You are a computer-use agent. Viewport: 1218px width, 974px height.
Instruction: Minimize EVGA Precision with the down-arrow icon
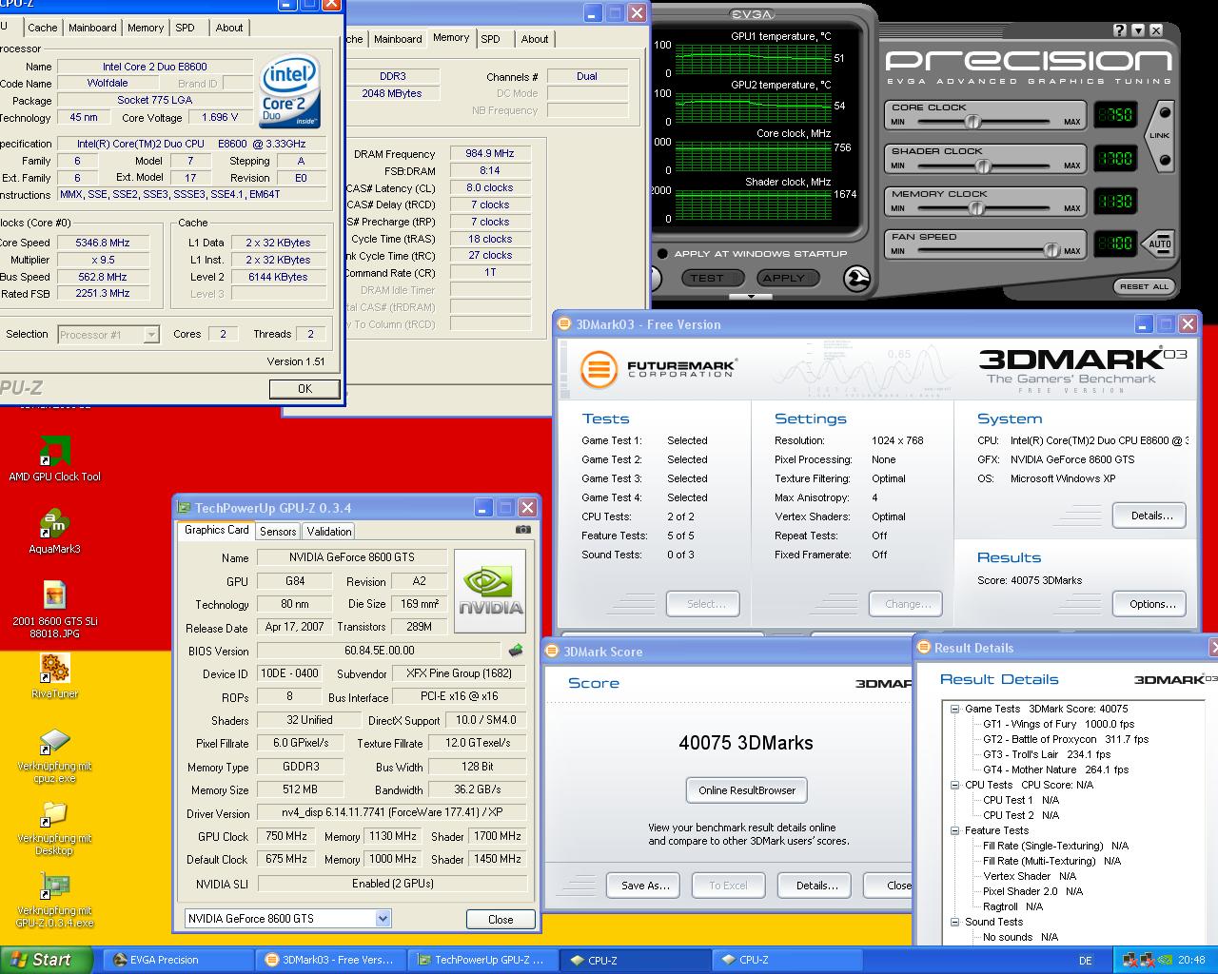click(1138, 30)
